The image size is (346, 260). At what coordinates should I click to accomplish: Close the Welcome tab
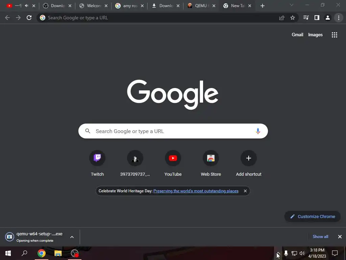pyautogui.click(x=106, y=6)
